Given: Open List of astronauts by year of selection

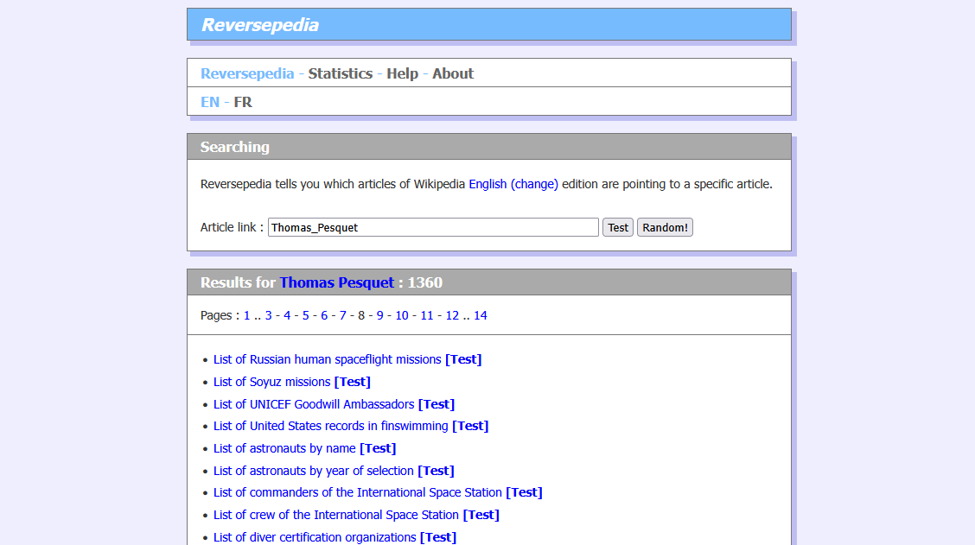Looking at the screenshot, I should (x=314, y=471).
